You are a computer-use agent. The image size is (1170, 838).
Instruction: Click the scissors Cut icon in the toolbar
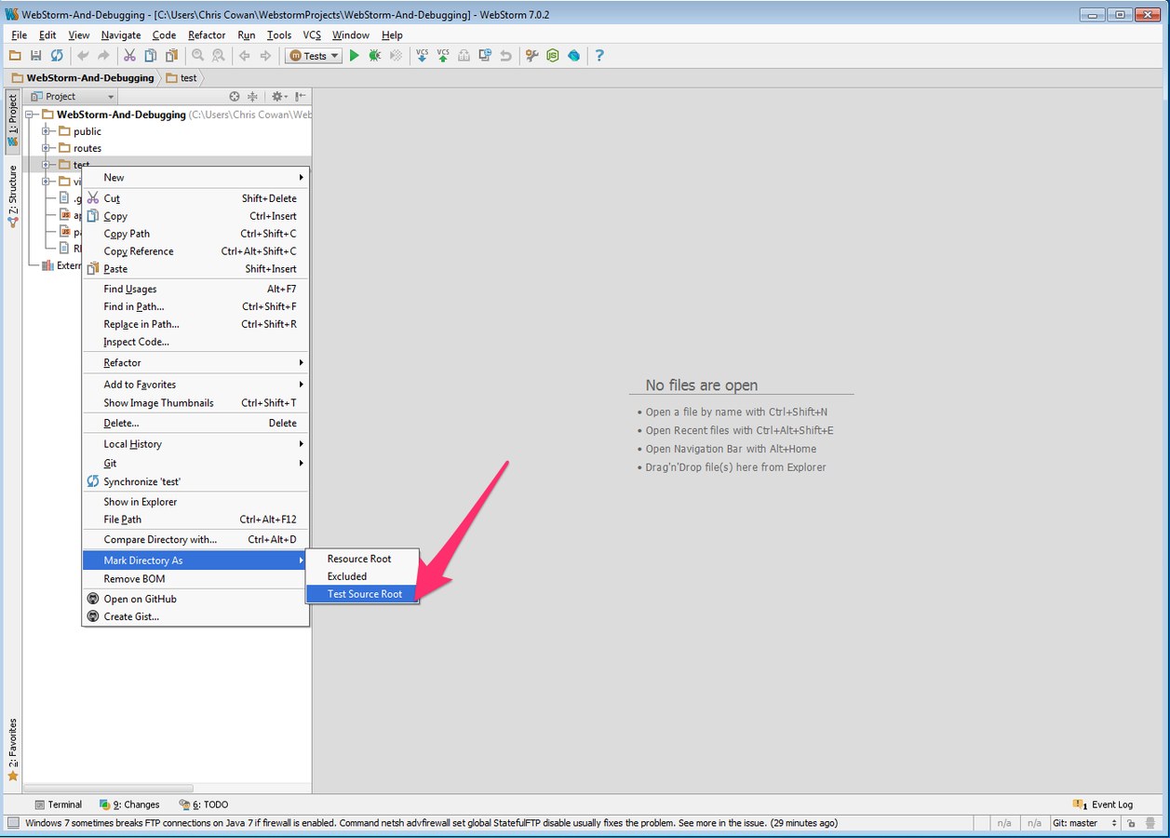click(x=130, y=56)
